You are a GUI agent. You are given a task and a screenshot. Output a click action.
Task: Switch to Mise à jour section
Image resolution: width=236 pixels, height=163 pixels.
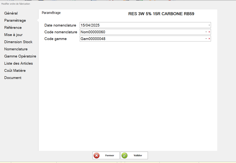pos(13,35)
